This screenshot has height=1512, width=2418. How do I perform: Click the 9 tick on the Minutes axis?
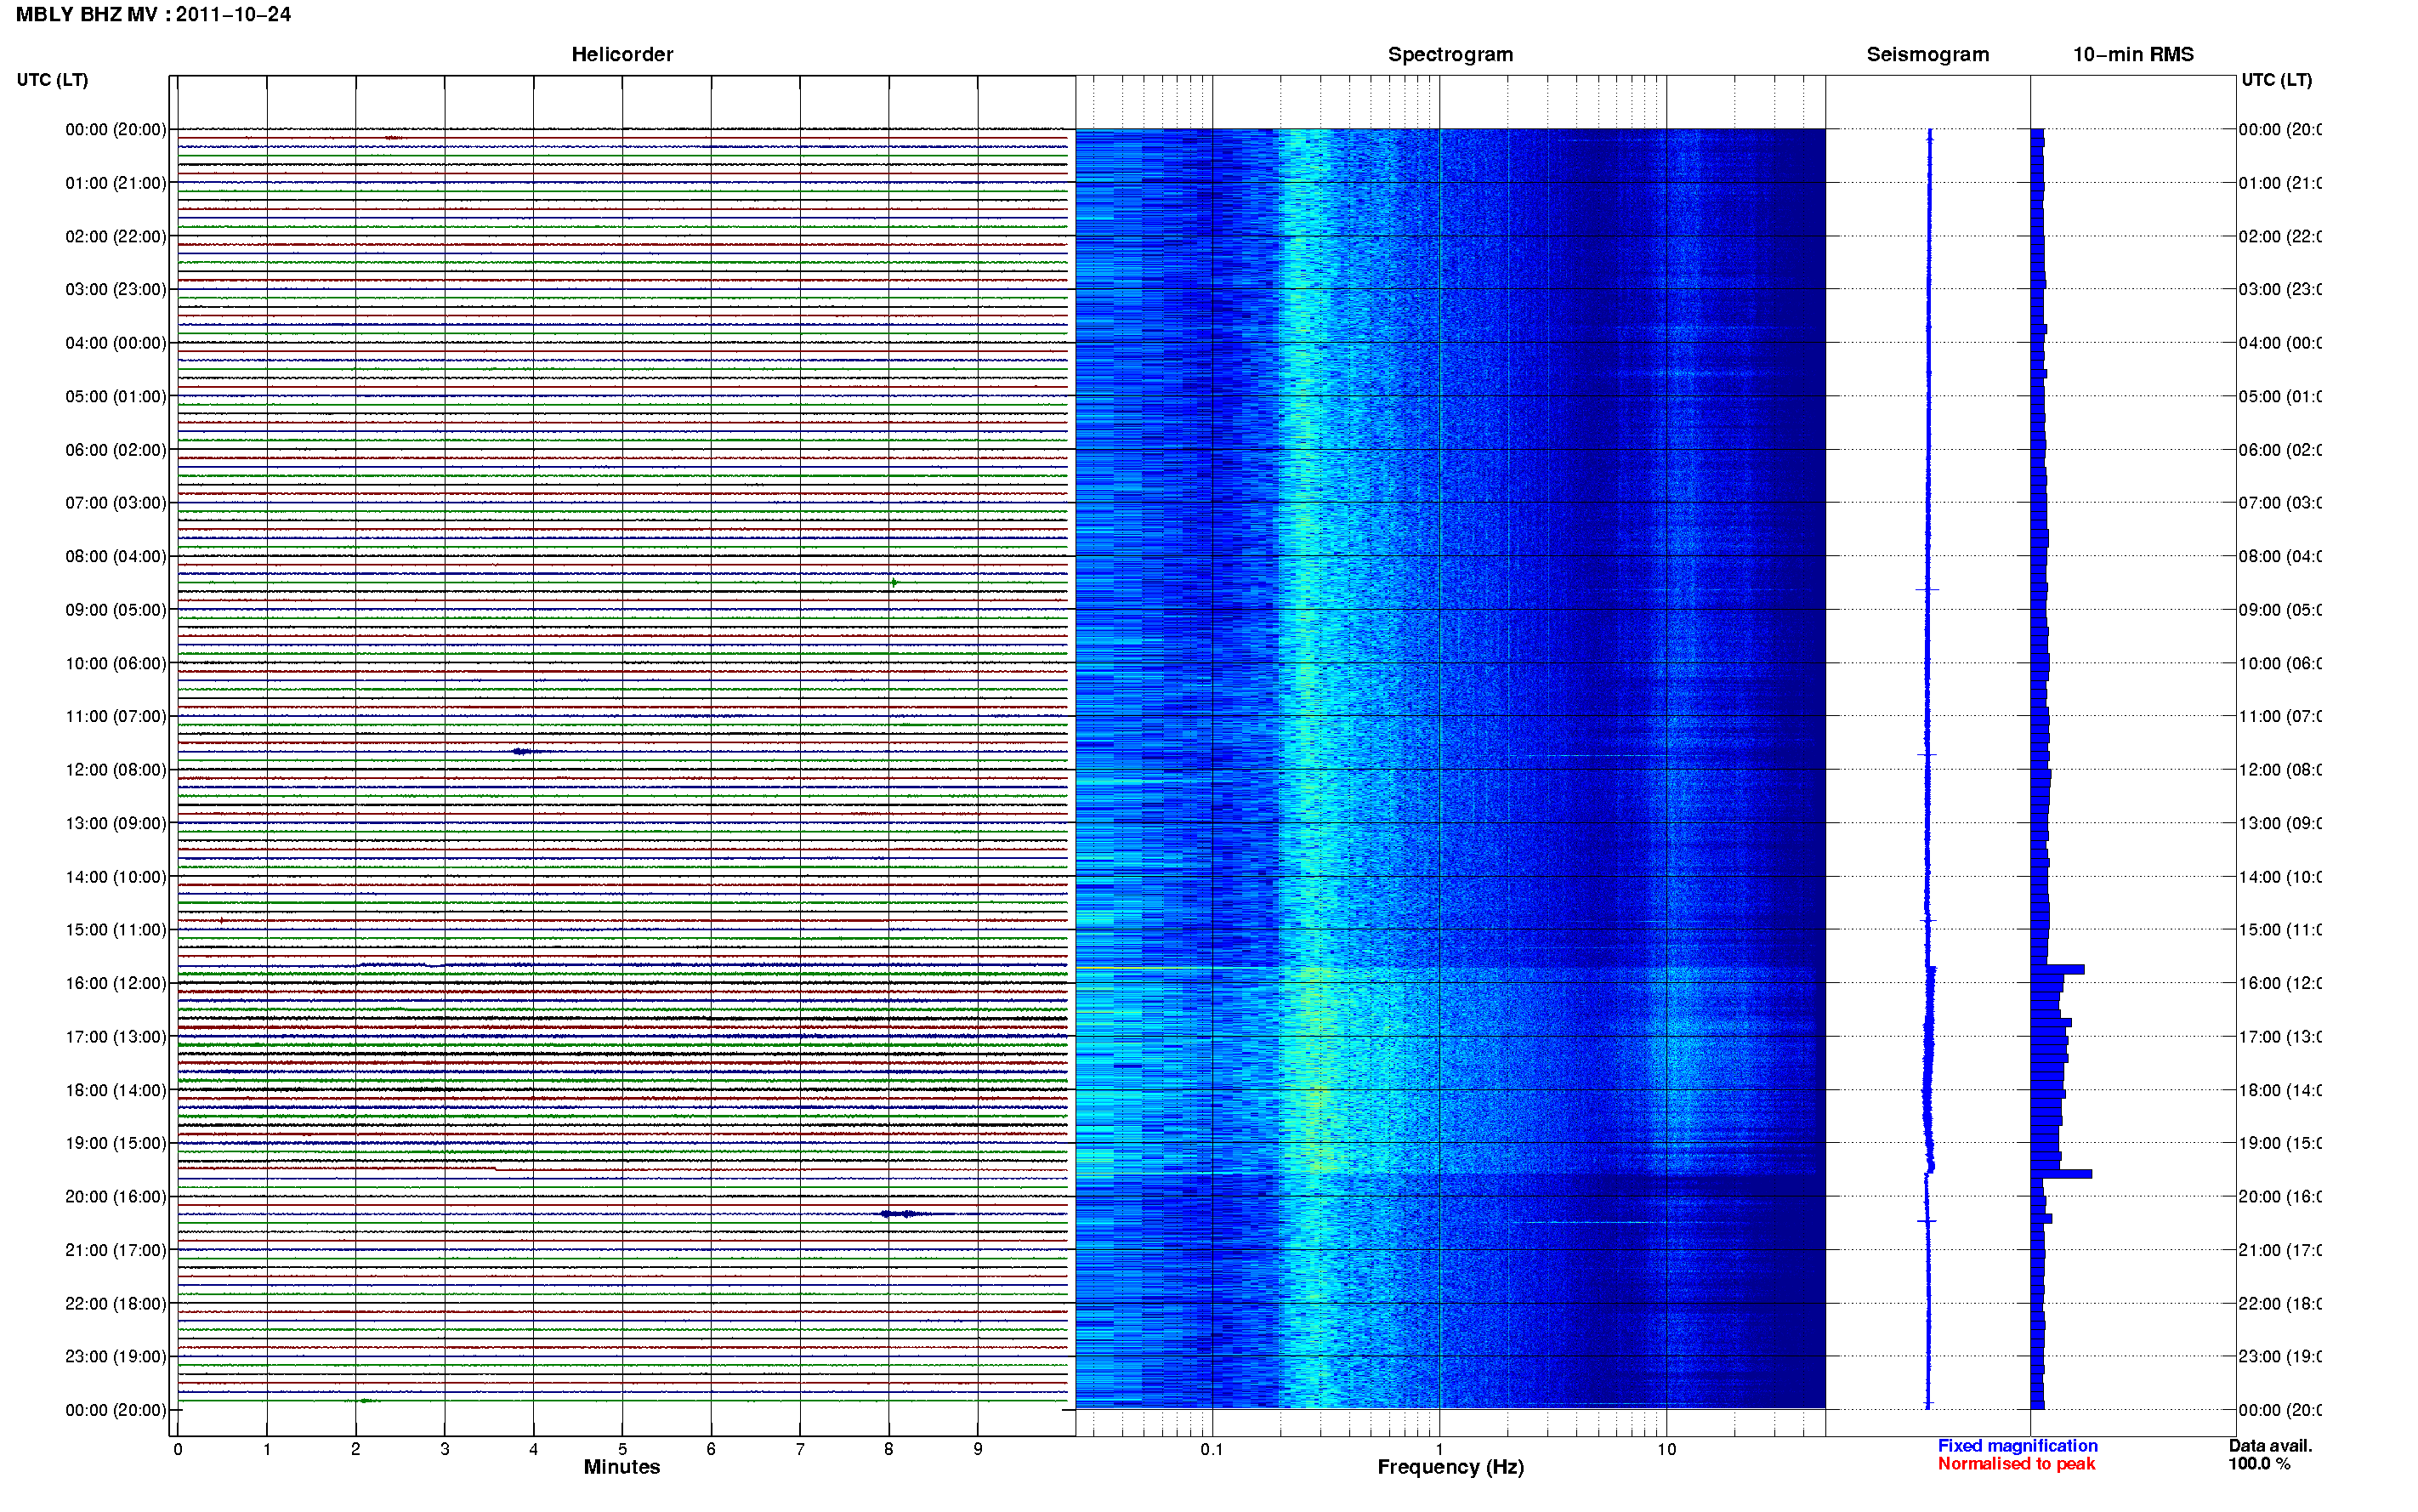pyautogui.click(x=978, y=1449)
